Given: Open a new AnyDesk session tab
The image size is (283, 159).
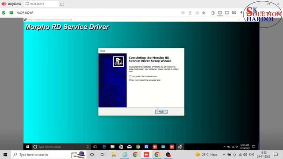Looking at the screenshot, I should (62, 4).
